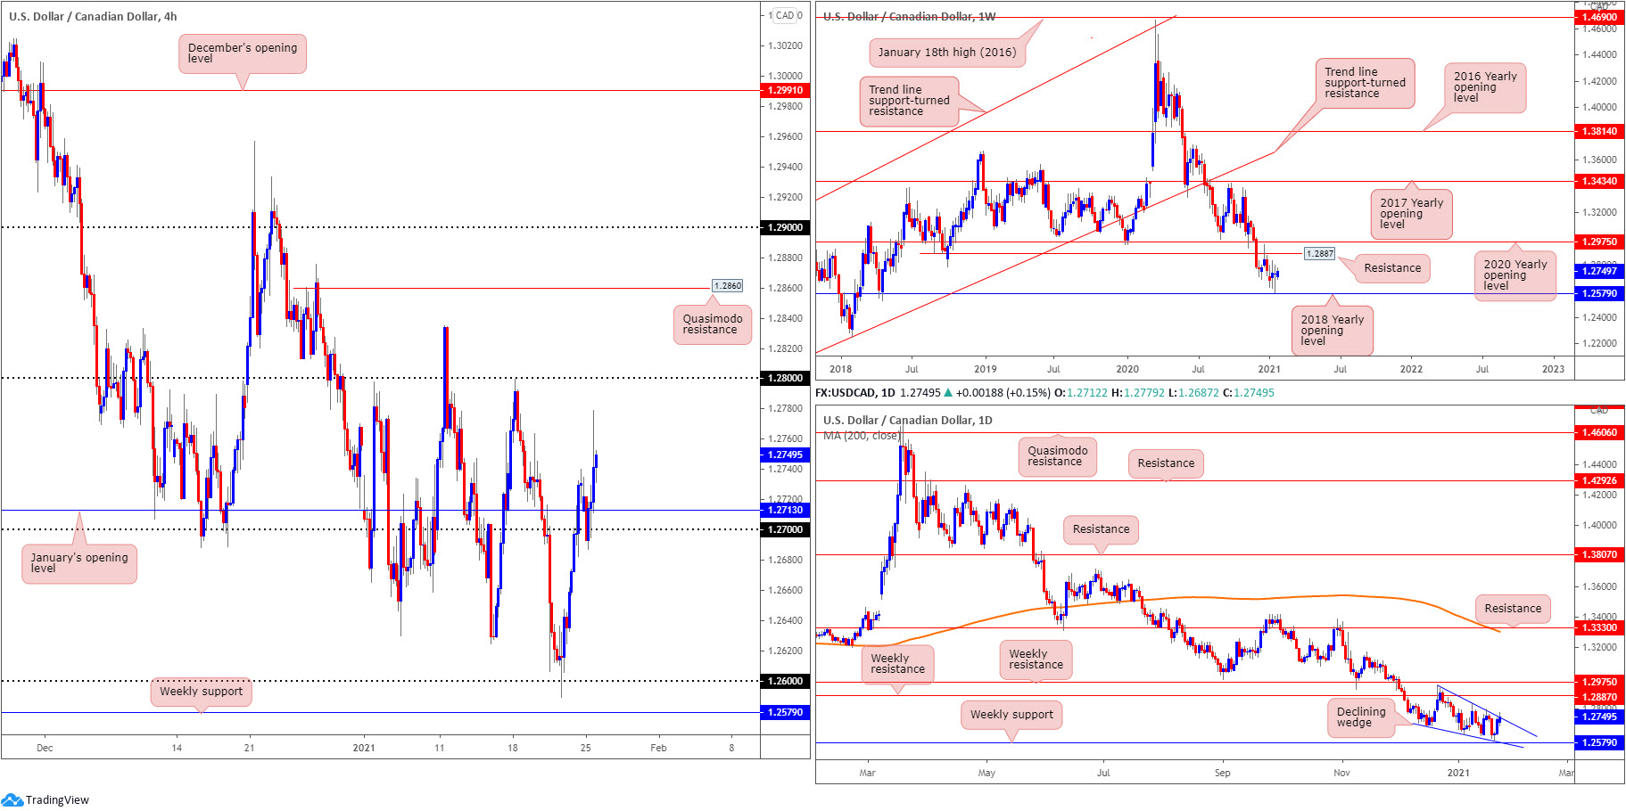Click the Dec mark on 4h time axis
1626x811 pixels.
45,748
